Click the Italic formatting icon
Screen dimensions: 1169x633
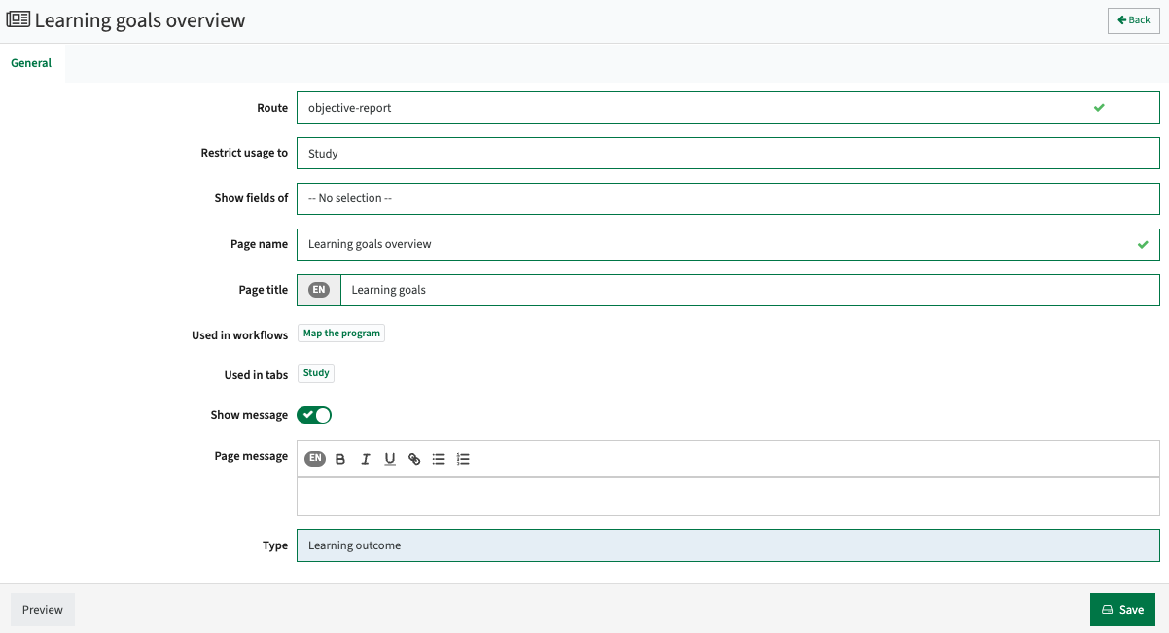[x=366, y=459]
